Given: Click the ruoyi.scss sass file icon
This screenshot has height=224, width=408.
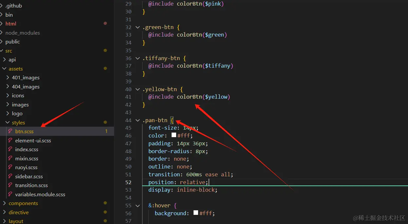Looking at the screenshot, I should pos(10,167).
